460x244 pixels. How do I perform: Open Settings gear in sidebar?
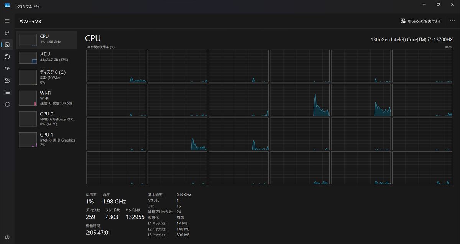coord(7,237)
